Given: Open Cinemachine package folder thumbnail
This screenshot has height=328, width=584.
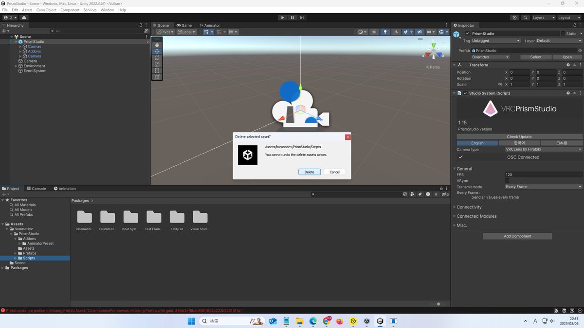Looking at the screenshot, I should click(x=85, y=217).
